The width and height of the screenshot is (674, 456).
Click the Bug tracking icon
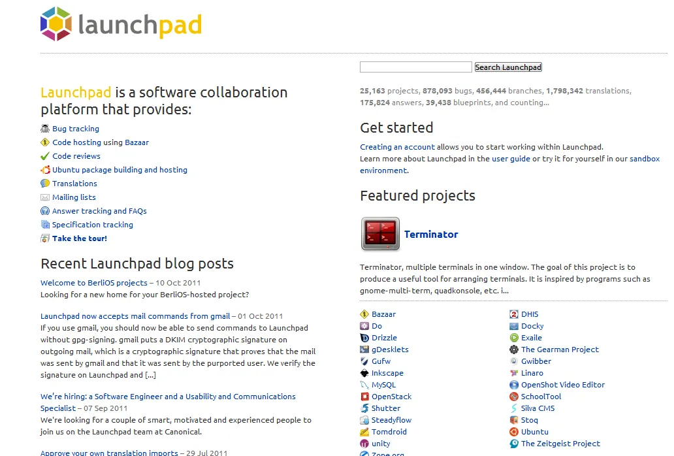click(44, 128)
